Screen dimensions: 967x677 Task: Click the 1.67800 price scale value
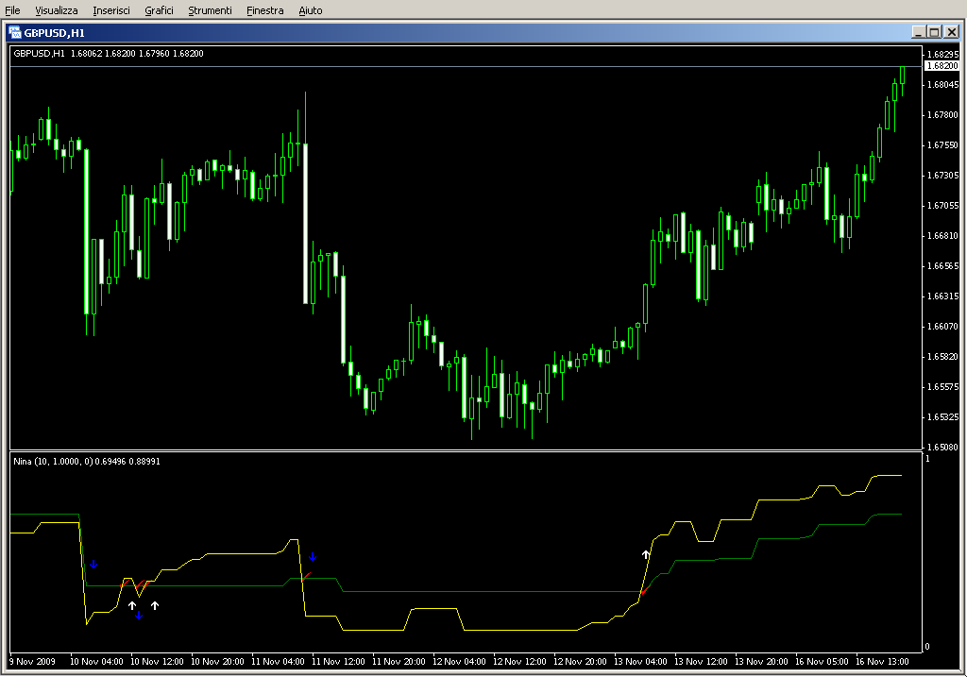pyautogui.click(x=943, y=114)
